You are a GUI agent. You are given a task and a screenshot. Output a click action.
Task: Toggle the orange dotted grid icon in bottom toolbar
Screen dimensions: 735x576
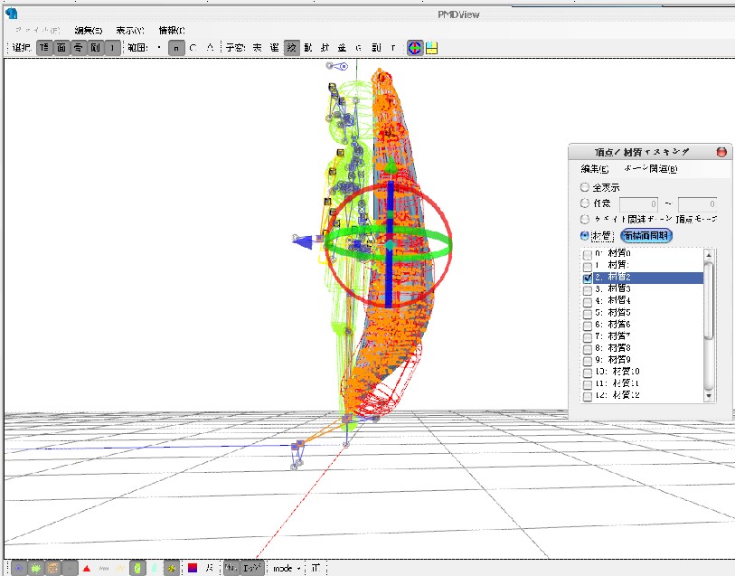(53, 569)
